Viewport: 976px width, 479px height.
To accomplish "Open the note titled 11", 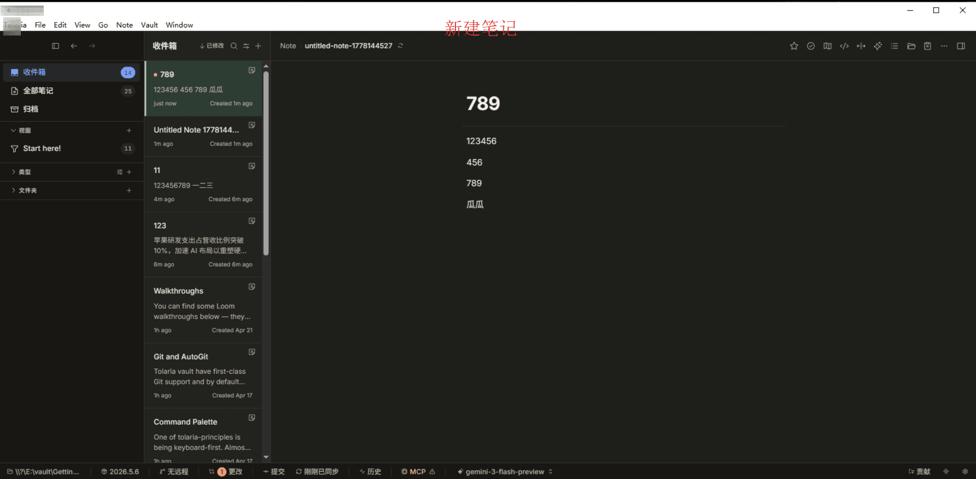I will pos(204,184).
